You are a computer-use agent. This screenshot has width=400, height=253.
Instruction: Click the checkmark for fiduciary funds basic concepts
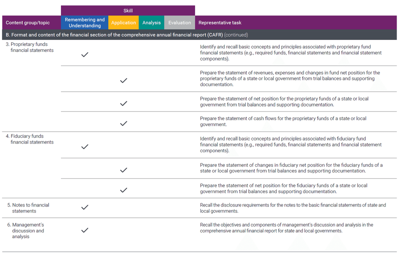[85, 146]
